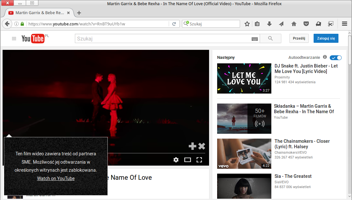Follow the Watch on YouTube link
The image size is (352, 200).
[56, 178]
